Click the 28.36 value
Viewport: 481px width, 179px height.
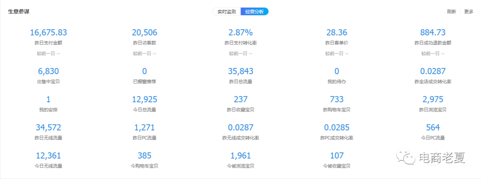click(337, 32)
